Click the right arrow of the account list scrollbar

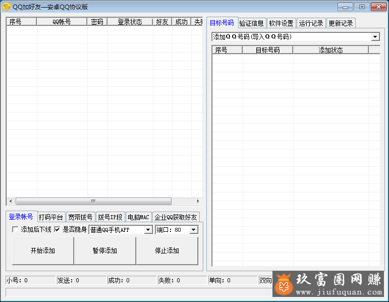pyautogui.click(x=198, y=201)
